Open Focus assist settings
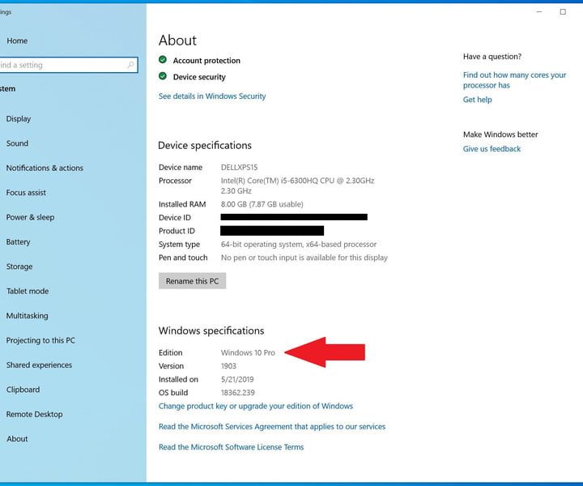Viewport: 583px width, 486px height. tap(26, 193)
